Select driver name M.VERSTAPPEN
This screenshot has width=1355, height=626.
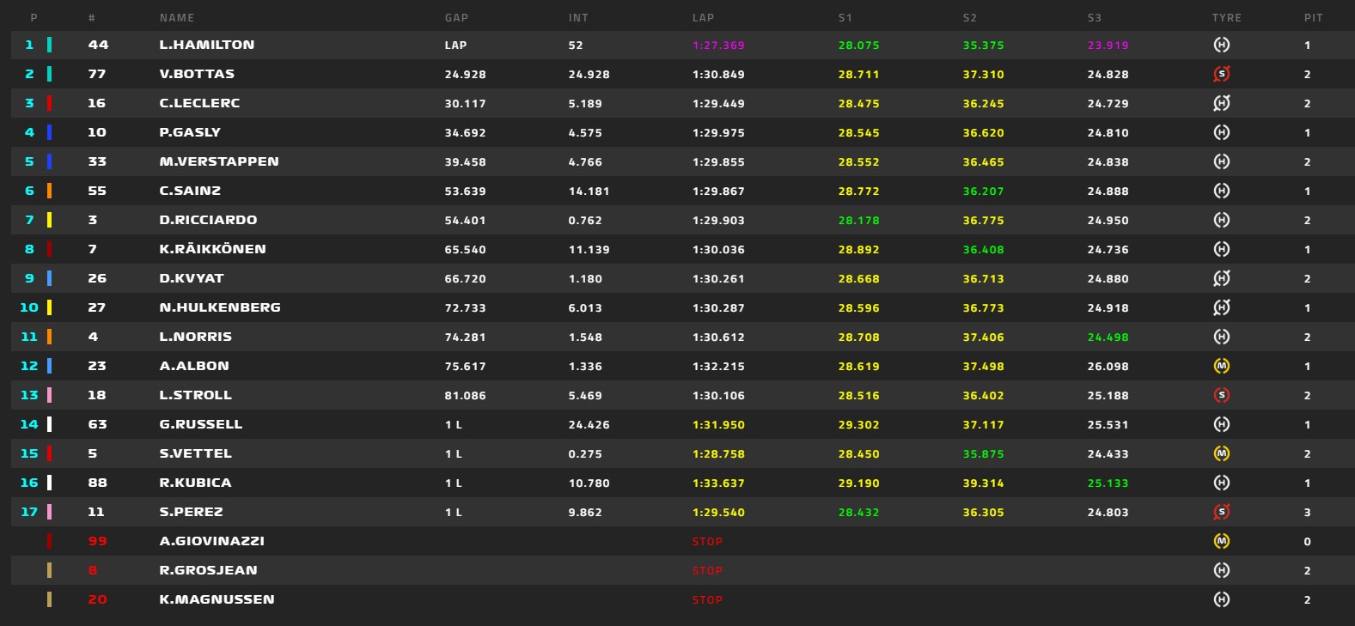218,161
